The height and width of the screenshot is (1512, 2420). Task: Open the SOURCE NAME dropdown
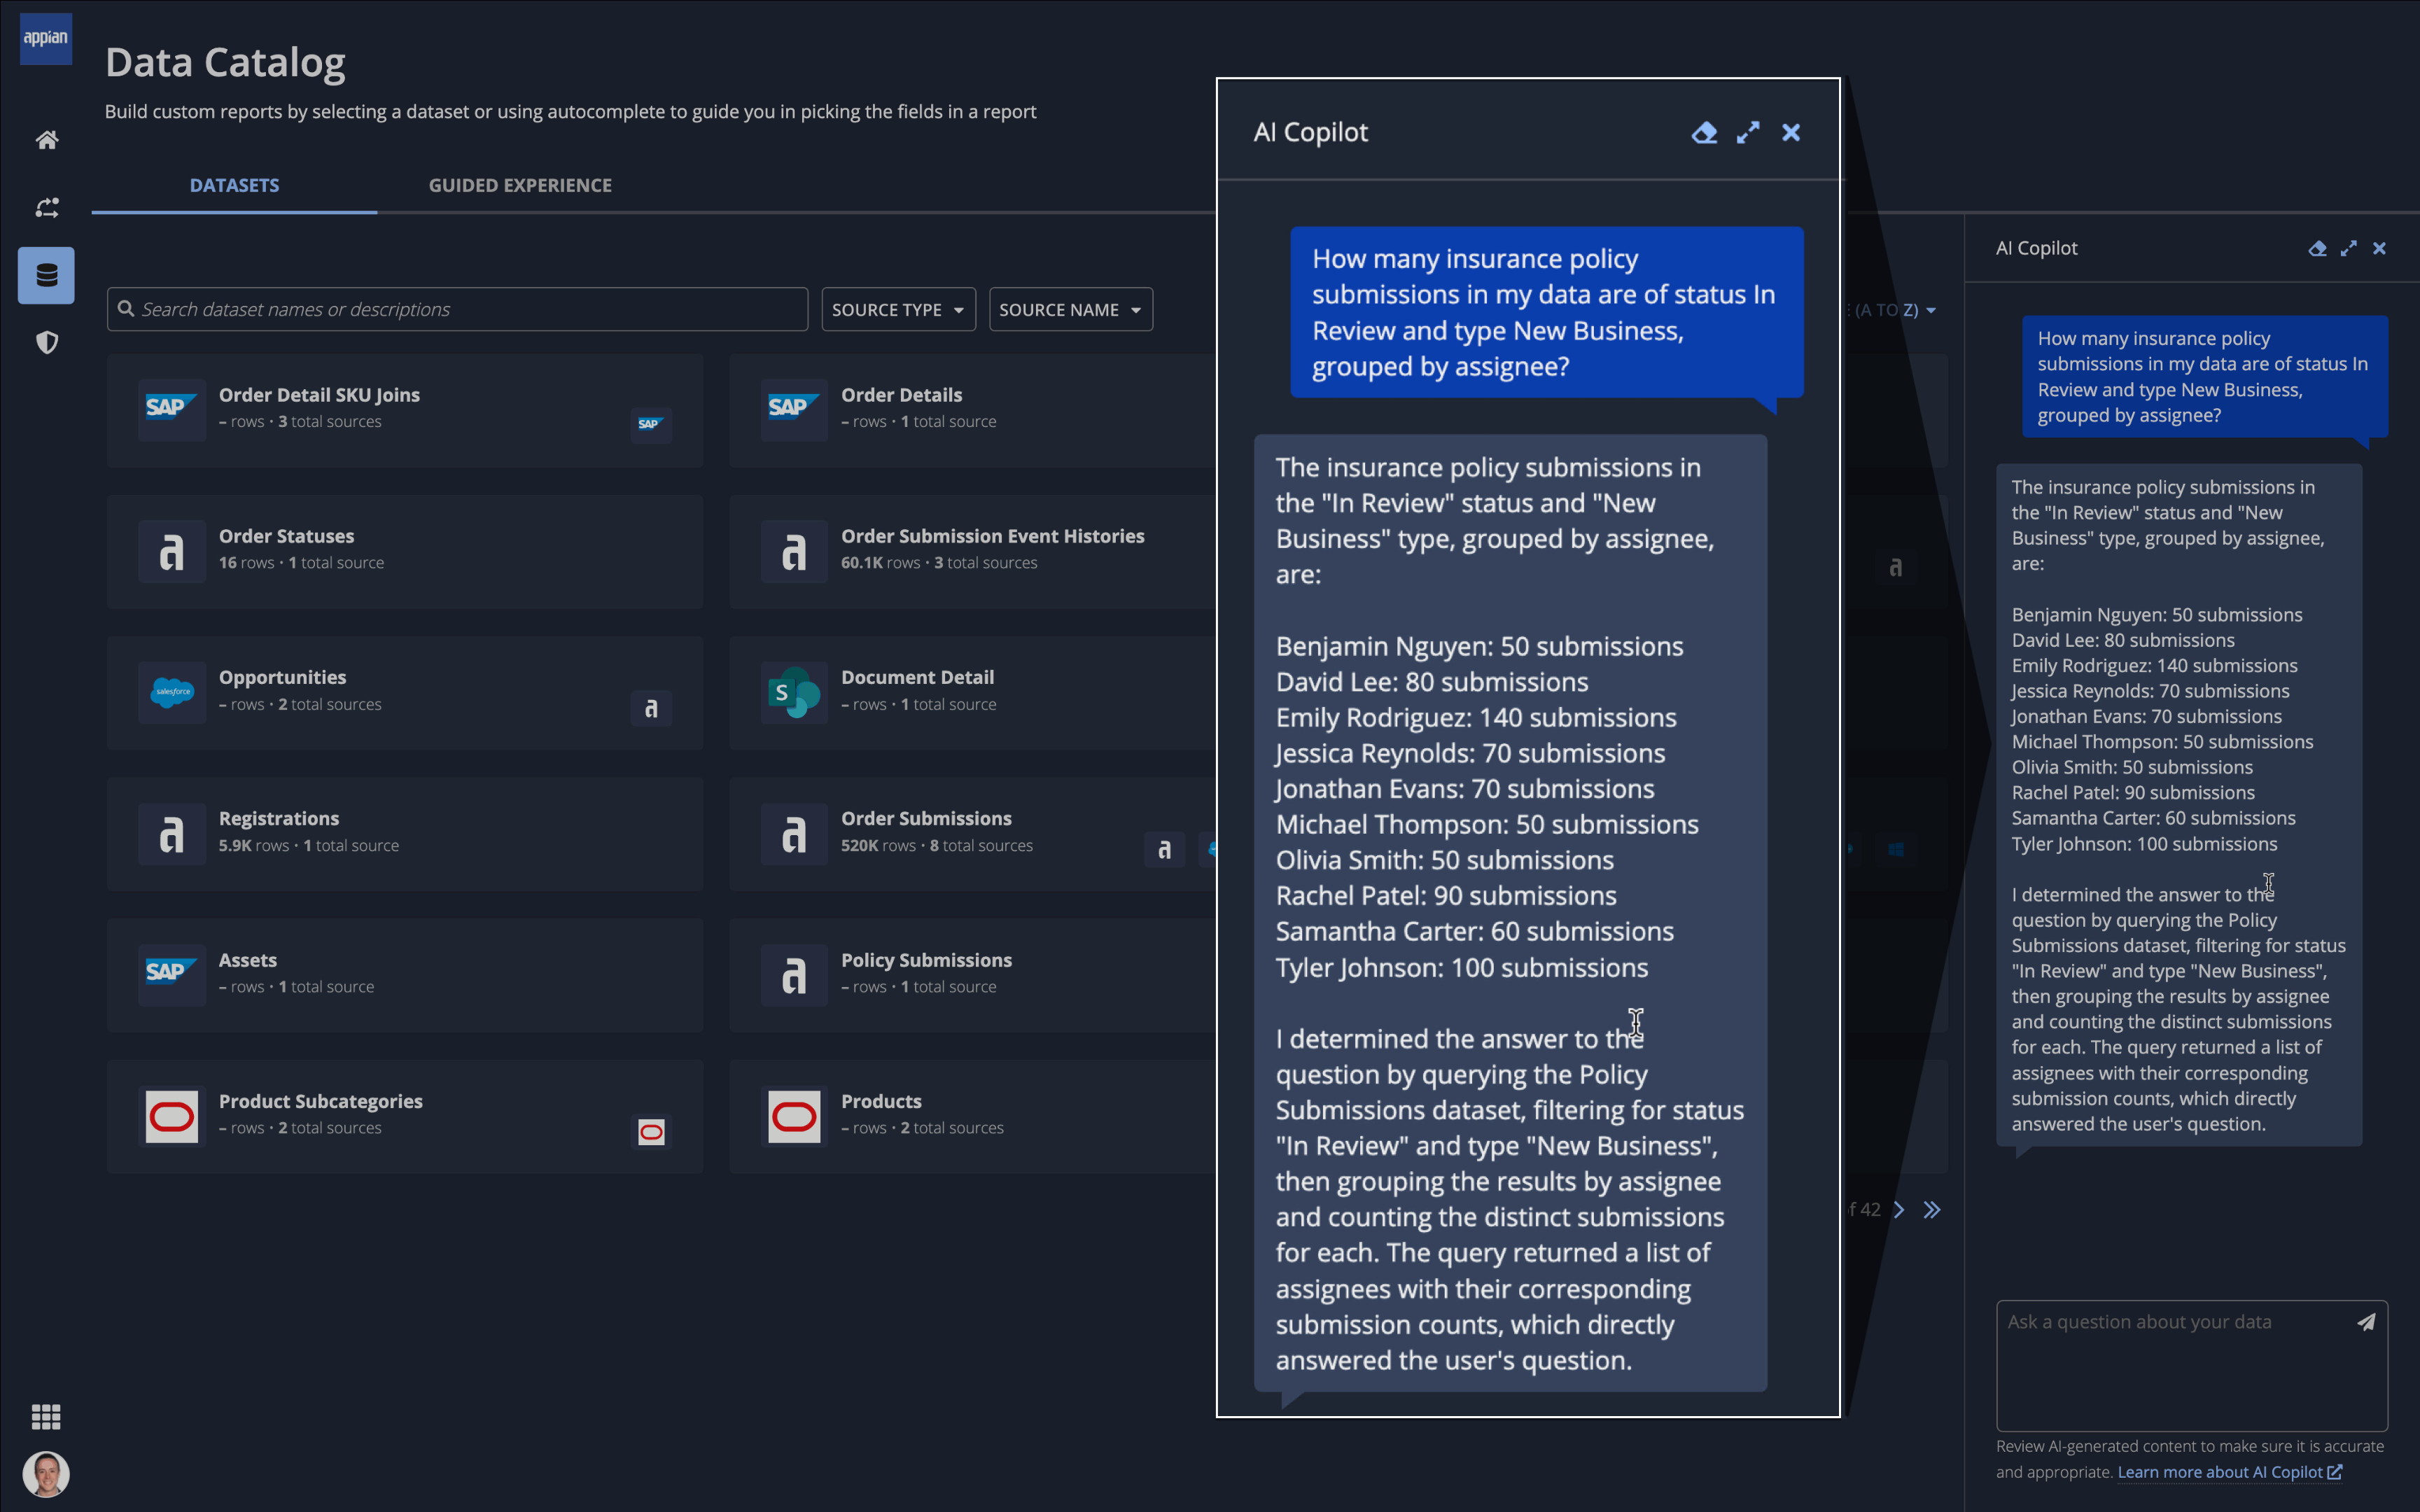pyautogui.click(x=1069, y=309)
